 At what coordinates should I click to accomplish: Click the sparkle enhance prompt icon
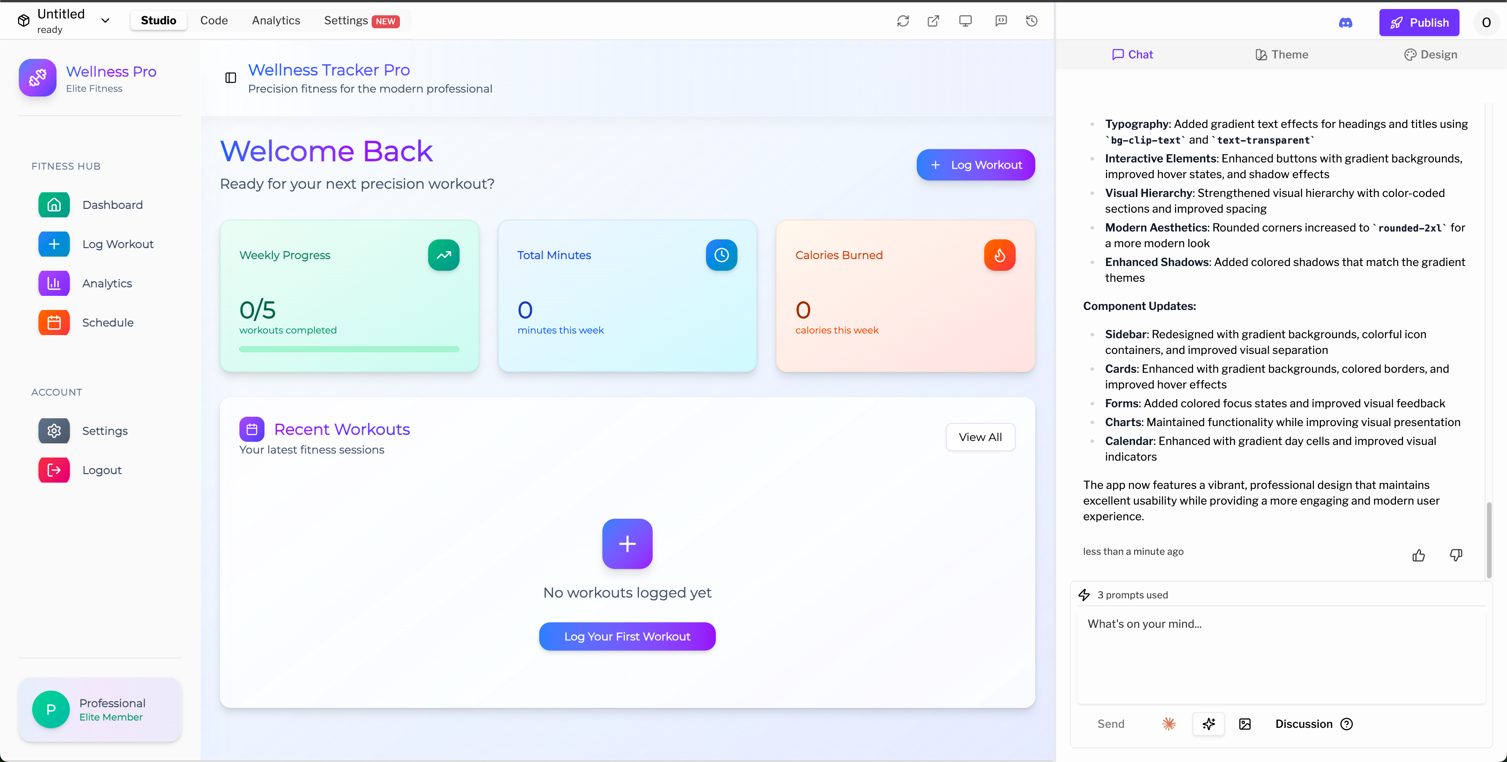[x=1209, y=724]
